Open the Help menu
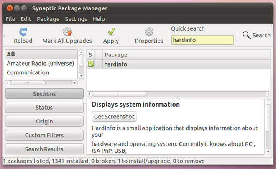This screenshot has width=276, height=169. point(99,19)
